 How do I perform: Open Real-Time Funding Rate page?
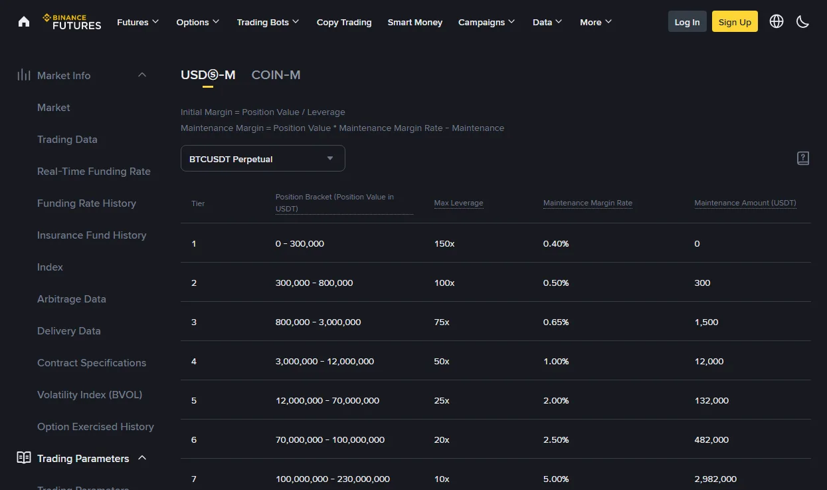click(94, 171)
